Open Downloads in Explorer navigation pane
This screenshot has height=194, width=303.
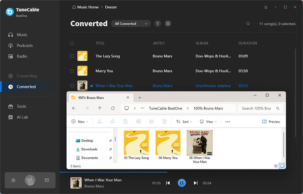point(89,149)
